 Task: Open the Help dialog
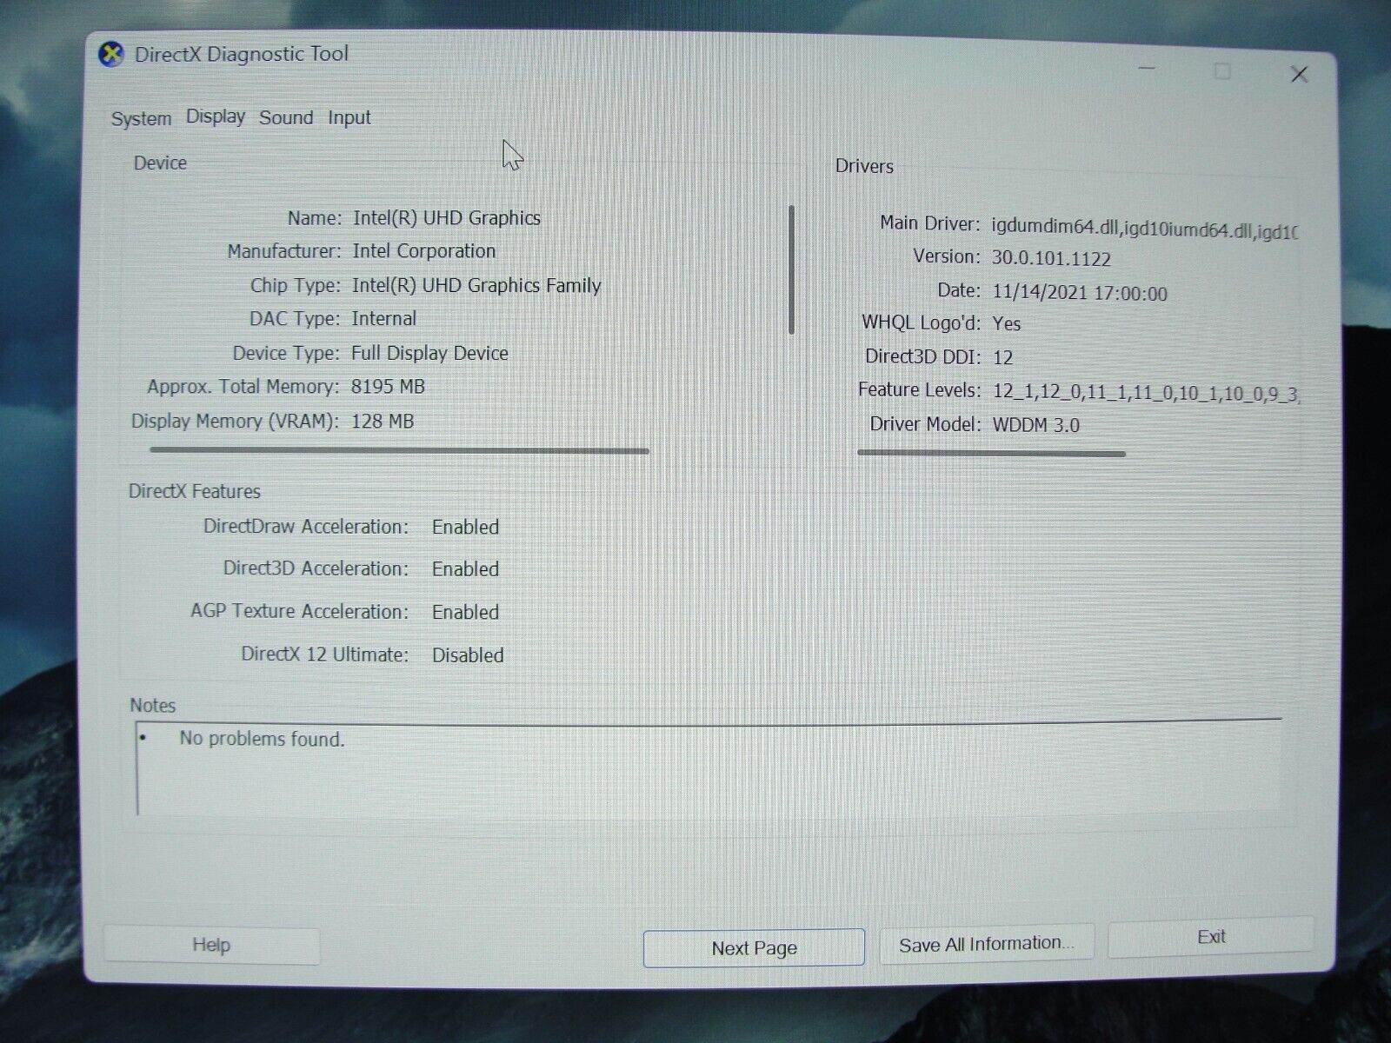[x=211, y=945]
